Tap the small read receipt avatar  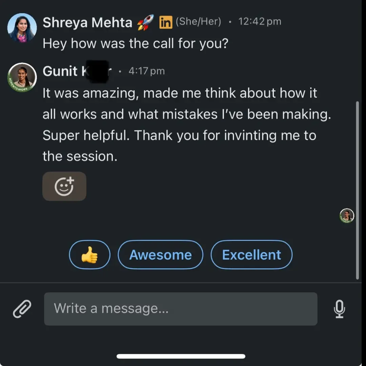point(347,216)
